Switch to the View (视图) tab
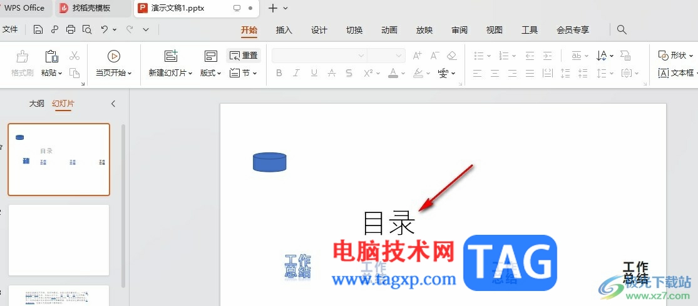This screenshot has height=306, width=698. pos(495,30)
